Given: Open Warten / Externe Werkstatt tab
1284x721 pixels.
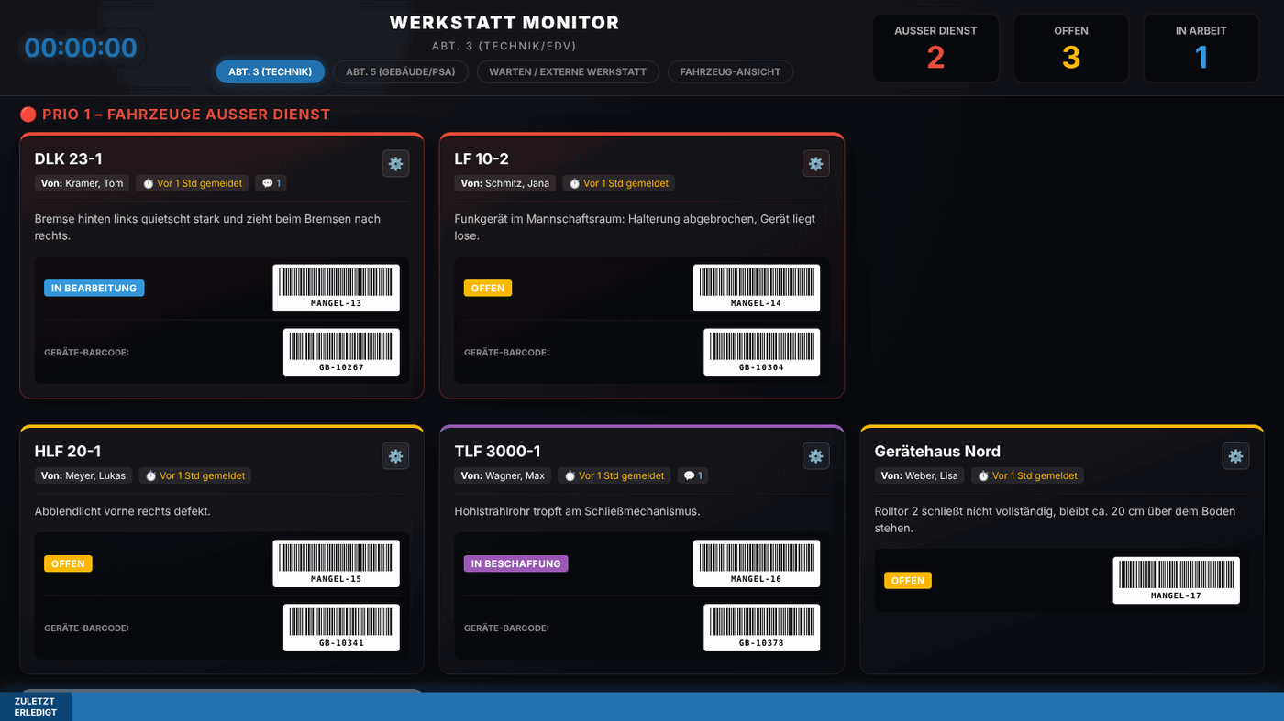Looking at the screenshot, I should pyautogui.click(x=568, y=71).
